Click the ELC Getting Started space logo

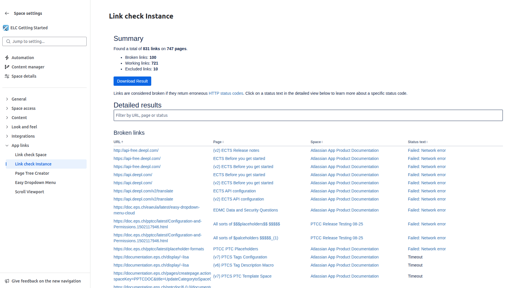[6, 28]
